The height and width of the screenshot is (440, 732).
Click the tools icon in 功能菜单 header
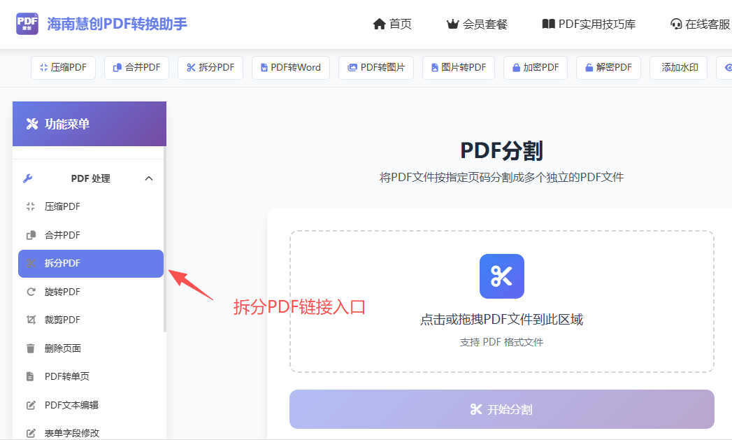pyautogui.click(x=31, y=124)
